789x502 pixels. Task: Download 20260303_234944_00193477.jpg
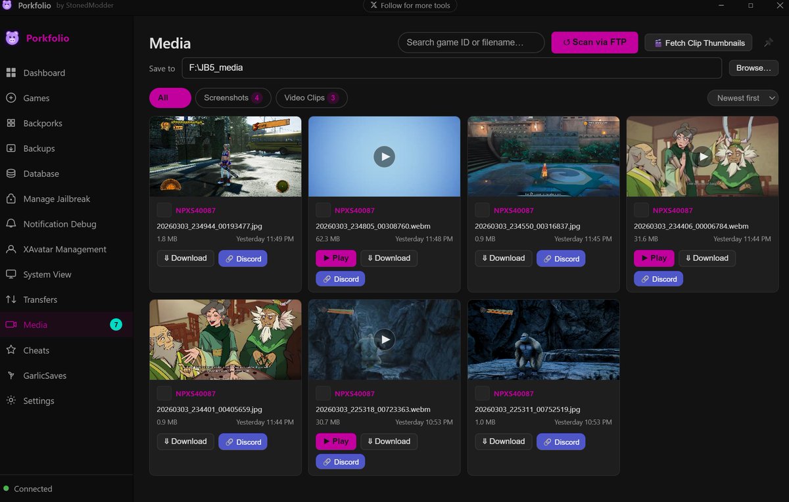[185, 258]
